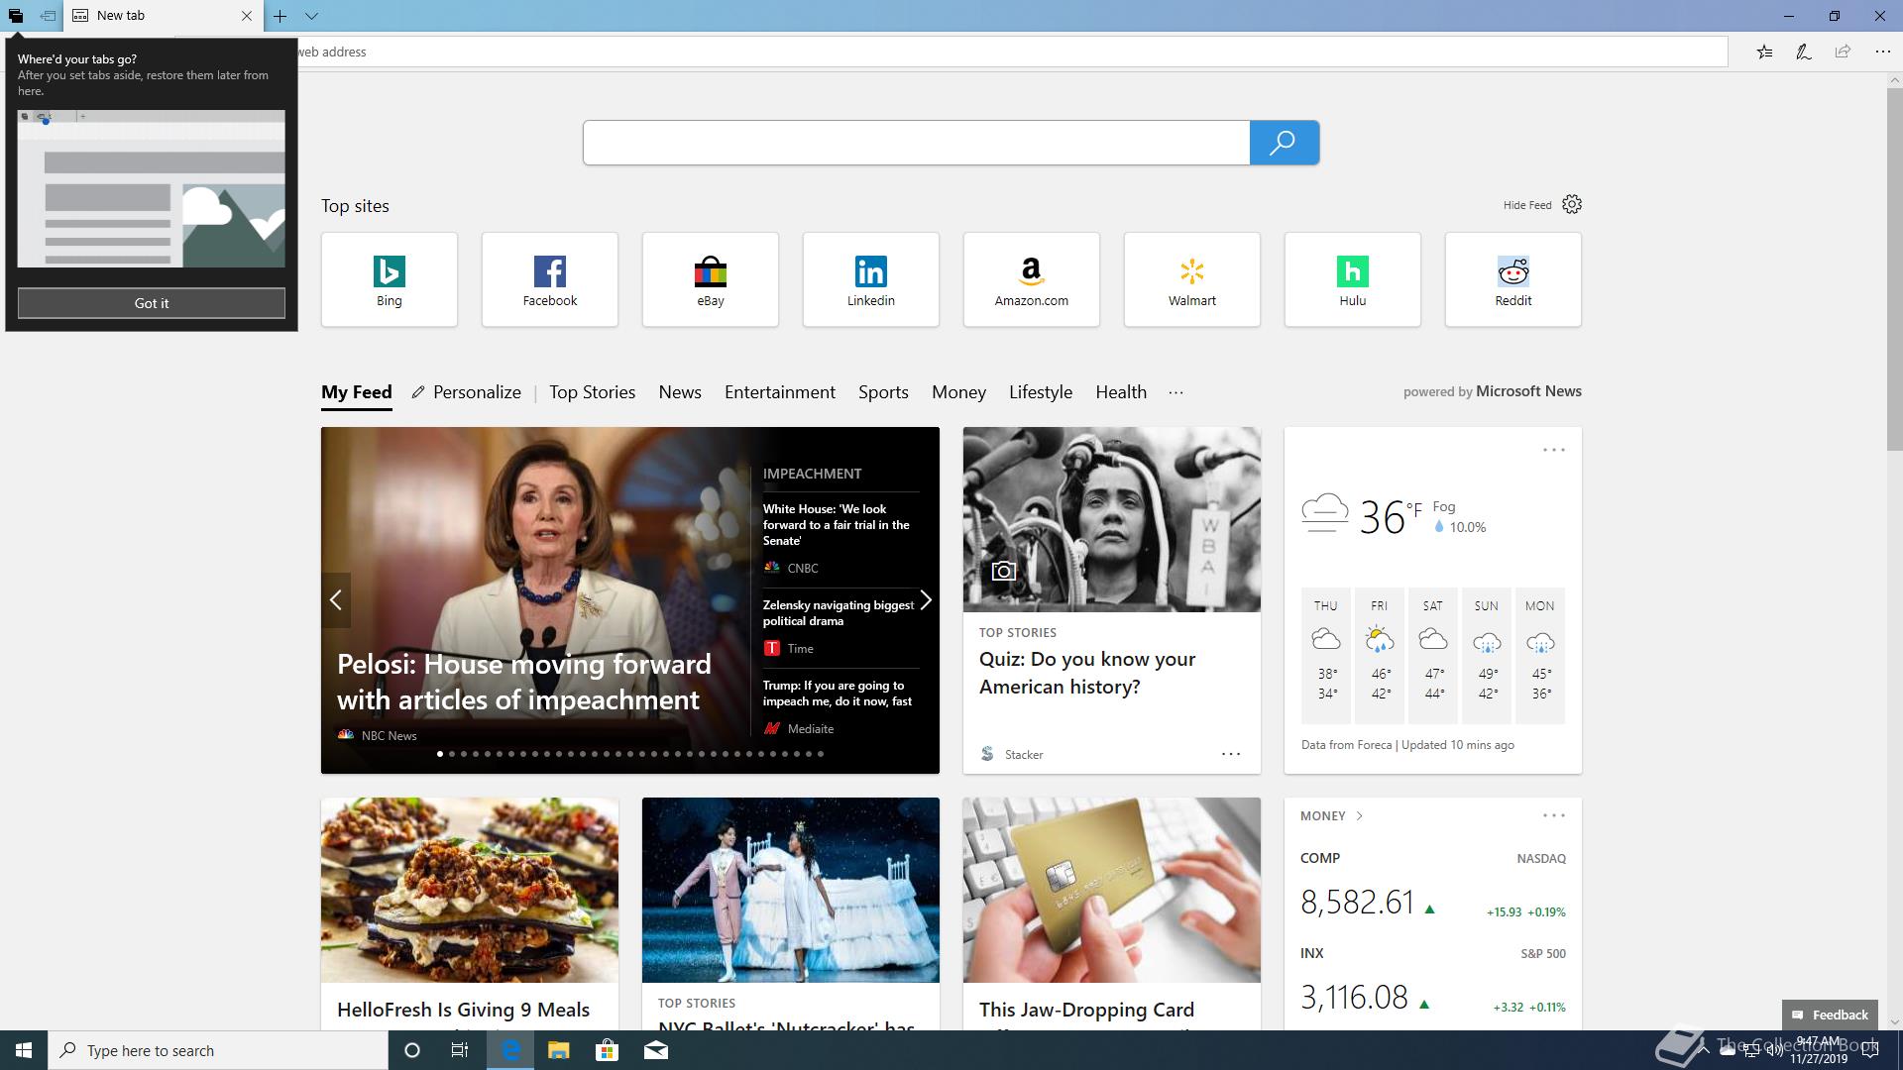Click the page search input box
The image size is (1903, 1070).
click(x=917, y=143)
